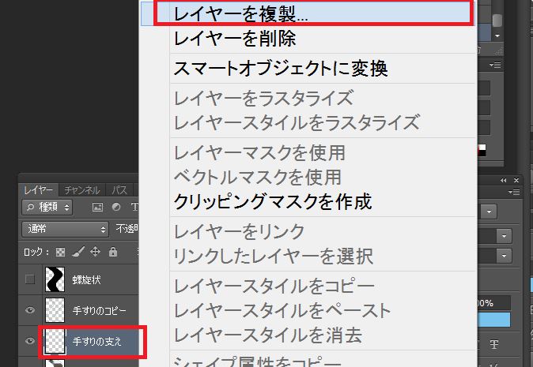Click the top-right panel scrollbar thumb
This screenshot has width=533, height=367.
pyautogui.click(x=497, y=20)
